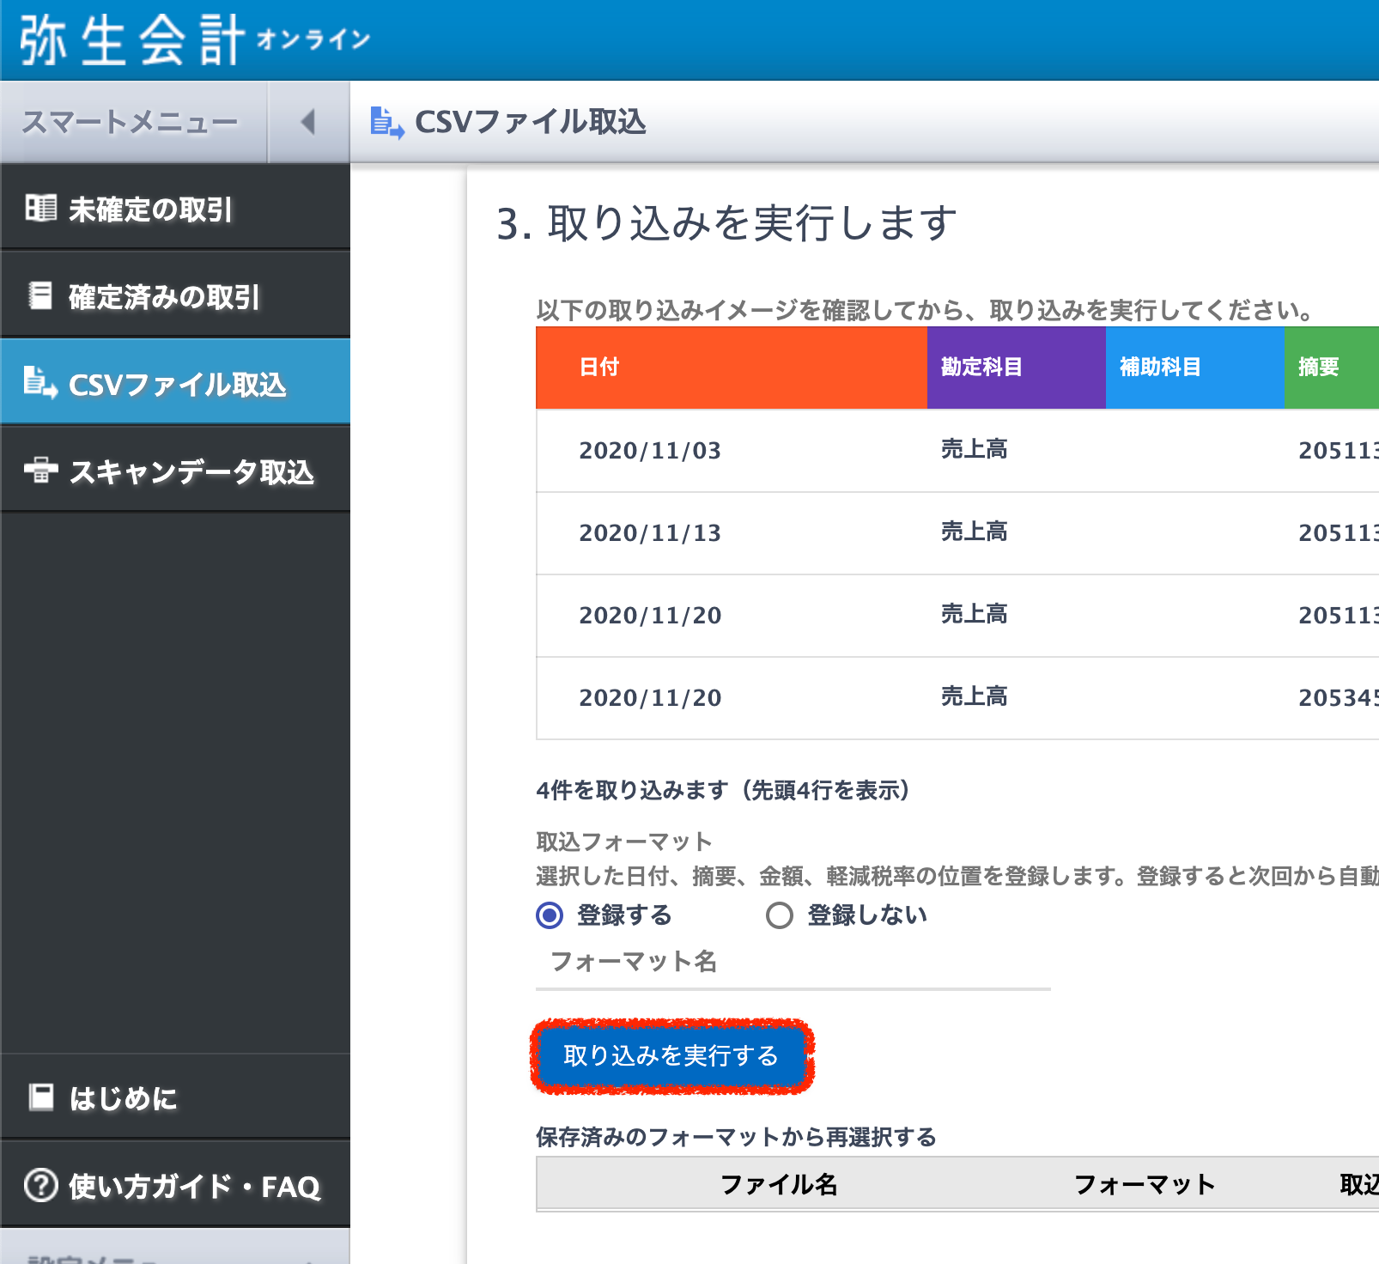Click the orange 日付 column header
Image resolution: width=1379 pixels, height=1264 pixels.
point(731,367)
